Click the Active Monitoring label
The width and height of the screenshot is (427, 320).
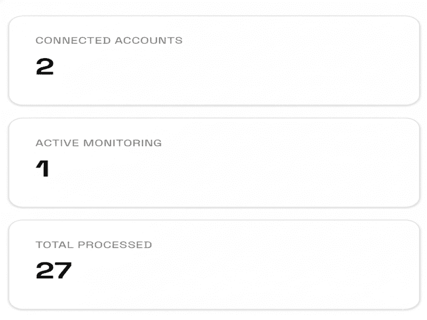pos(99,142)
